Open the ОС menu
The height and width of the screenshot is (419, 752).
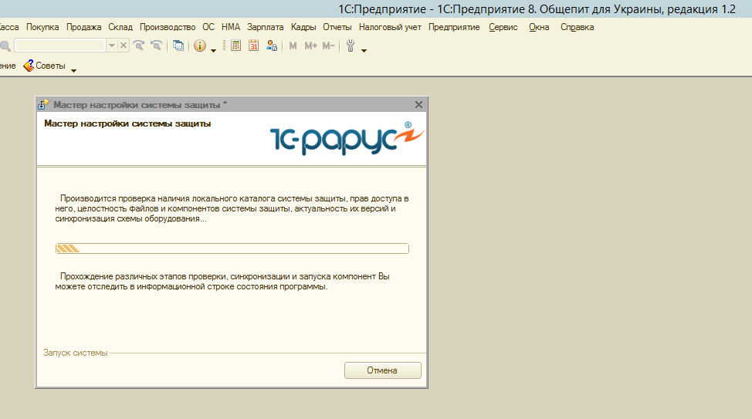tap(208, 27)
